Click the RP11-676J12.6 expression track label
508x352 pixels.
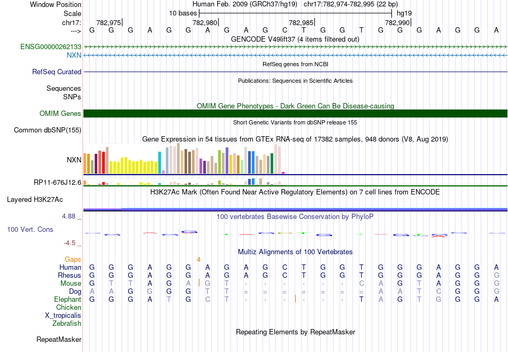pyautogui.click(x=57, y=182)
